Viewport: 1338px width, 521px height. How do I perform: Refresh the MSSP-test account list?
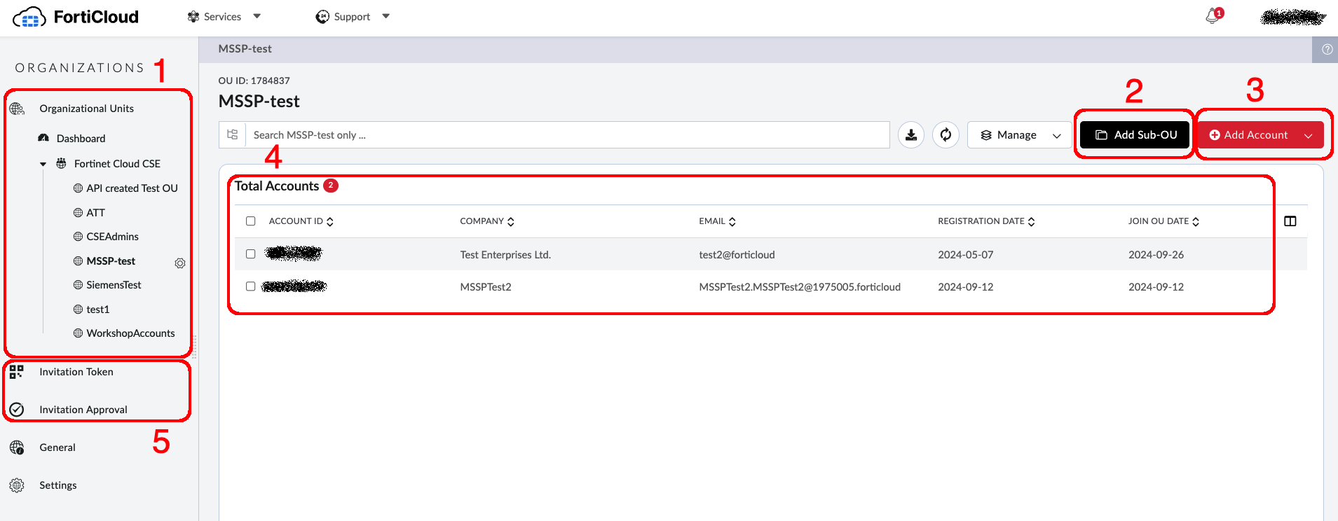(946, 135)
